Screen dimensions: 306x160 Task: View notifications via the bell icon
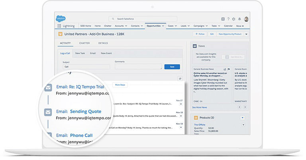(239, 19)
